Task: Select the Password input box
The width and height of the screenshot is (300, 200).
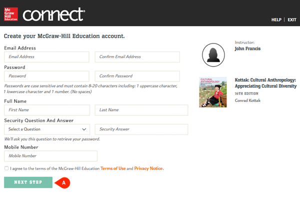Action: tap(47, 76)
